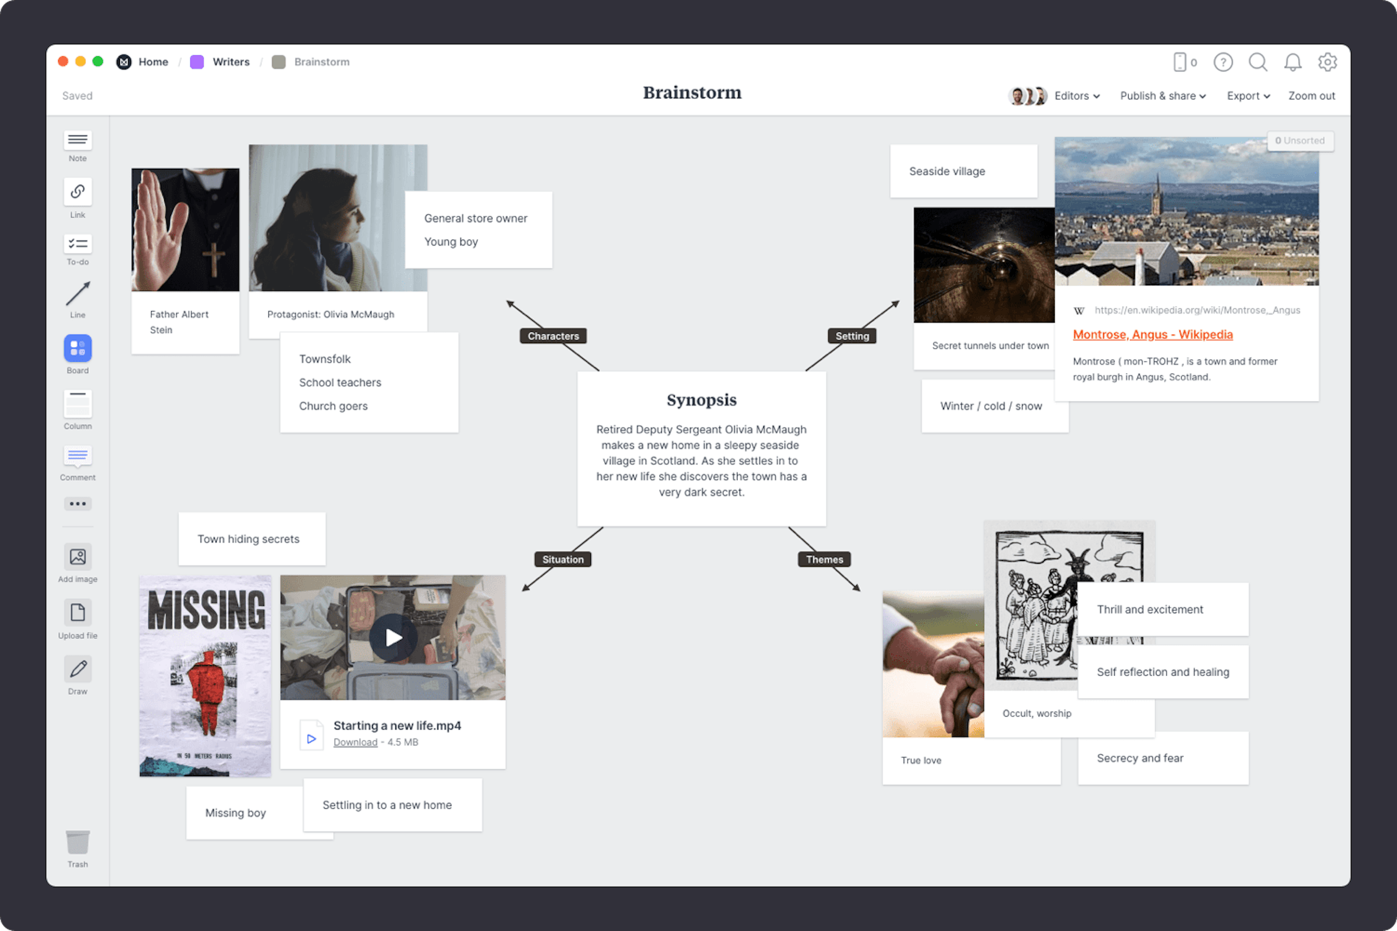
Task: Open the search panel
Action: 1257,62
